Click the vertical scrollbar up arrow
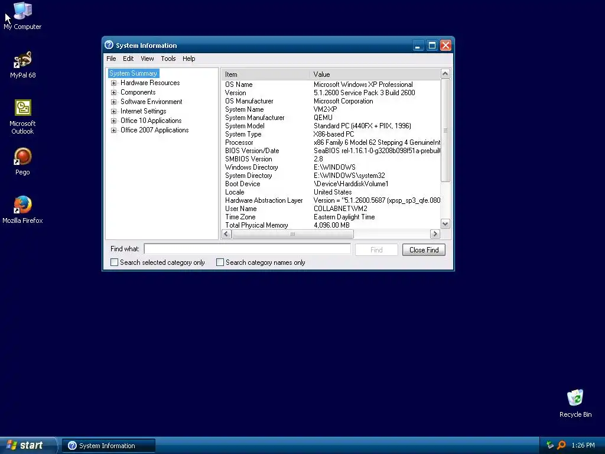The width and height of the screenshot is (605, 454). coord(445,73)
